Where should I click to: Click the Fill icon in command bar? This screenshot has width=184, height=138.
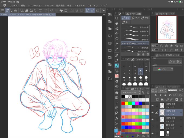coord(61,10)
